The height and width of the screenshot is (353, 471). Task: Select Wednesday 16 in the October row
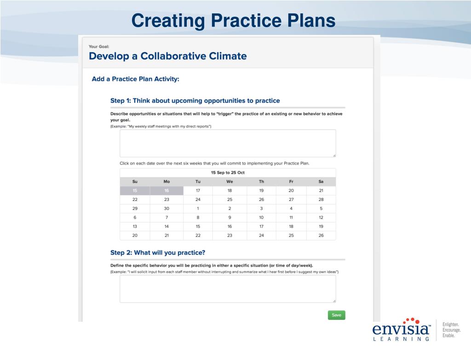point(230,227)
